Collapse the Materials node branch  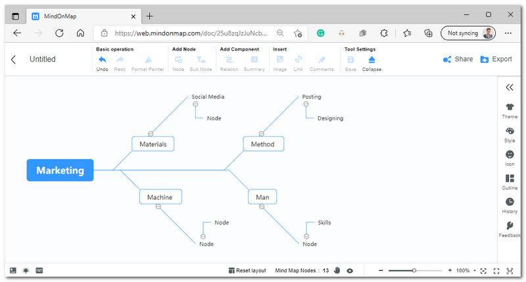tap(151, 133)
